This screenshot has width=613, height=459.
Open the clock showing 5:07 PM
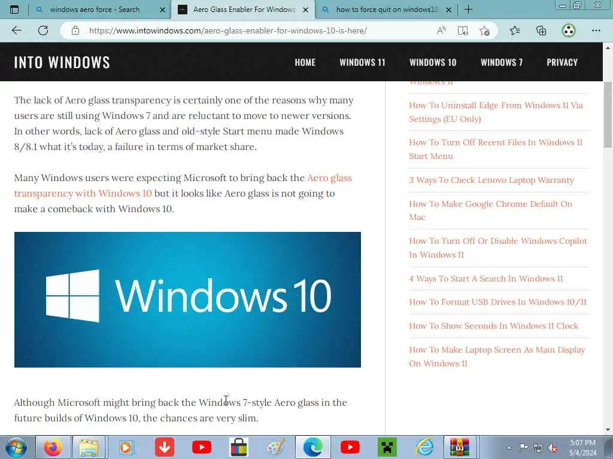coord(583,447)
